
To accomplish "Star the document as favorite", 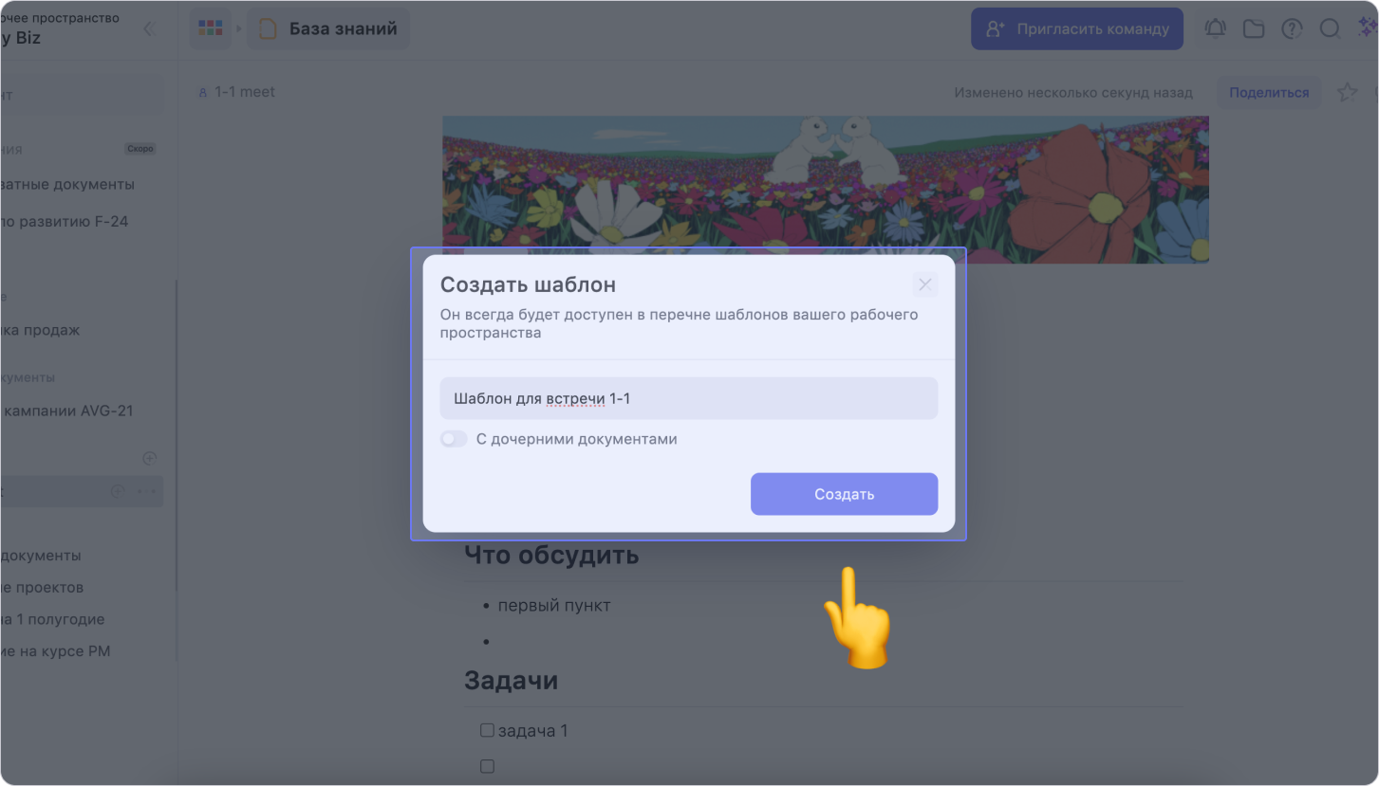I will click(x=1347, y=92).
